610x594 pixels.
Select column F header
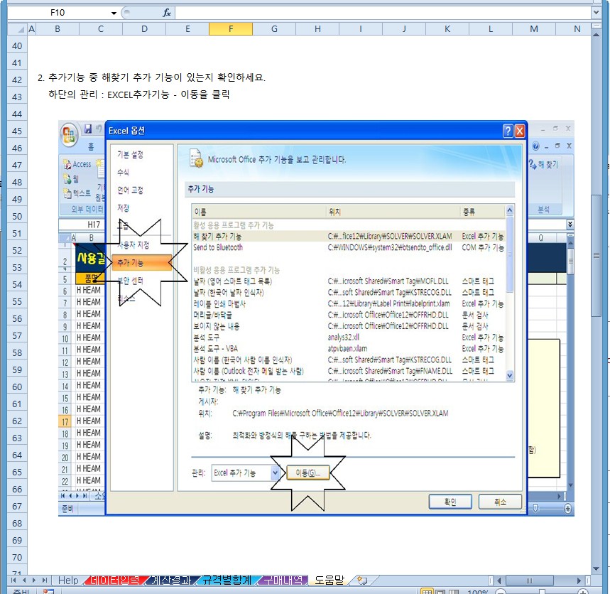(231, 29)
